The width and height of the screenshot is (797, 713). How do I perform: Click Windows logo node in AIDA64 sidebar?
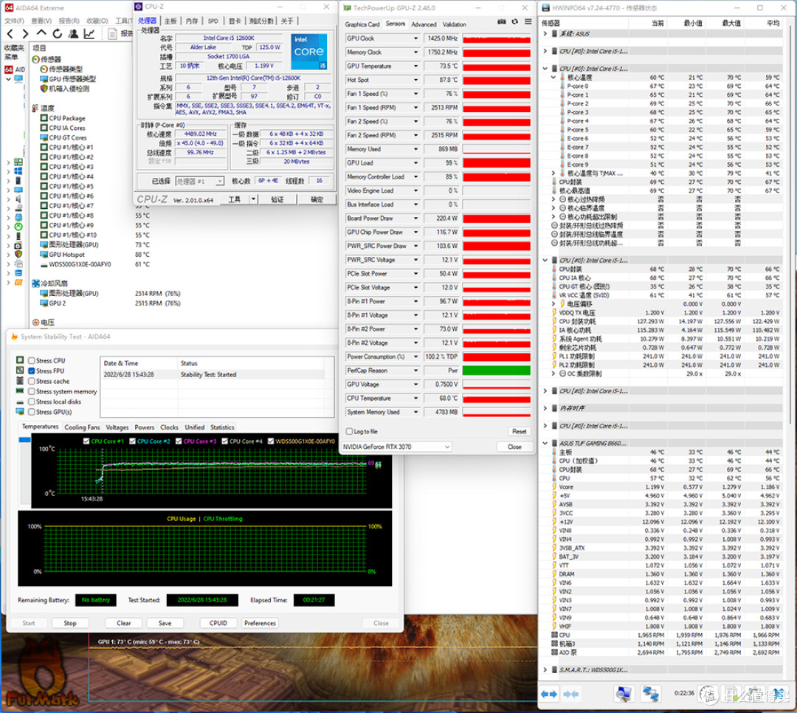(18, 171)
